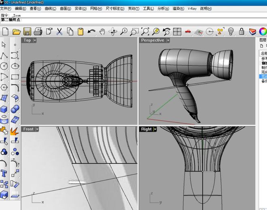The image size is (267, 210).
Task: Open the Perspective viewport dropdown arrow
Action: click(168, 40)
